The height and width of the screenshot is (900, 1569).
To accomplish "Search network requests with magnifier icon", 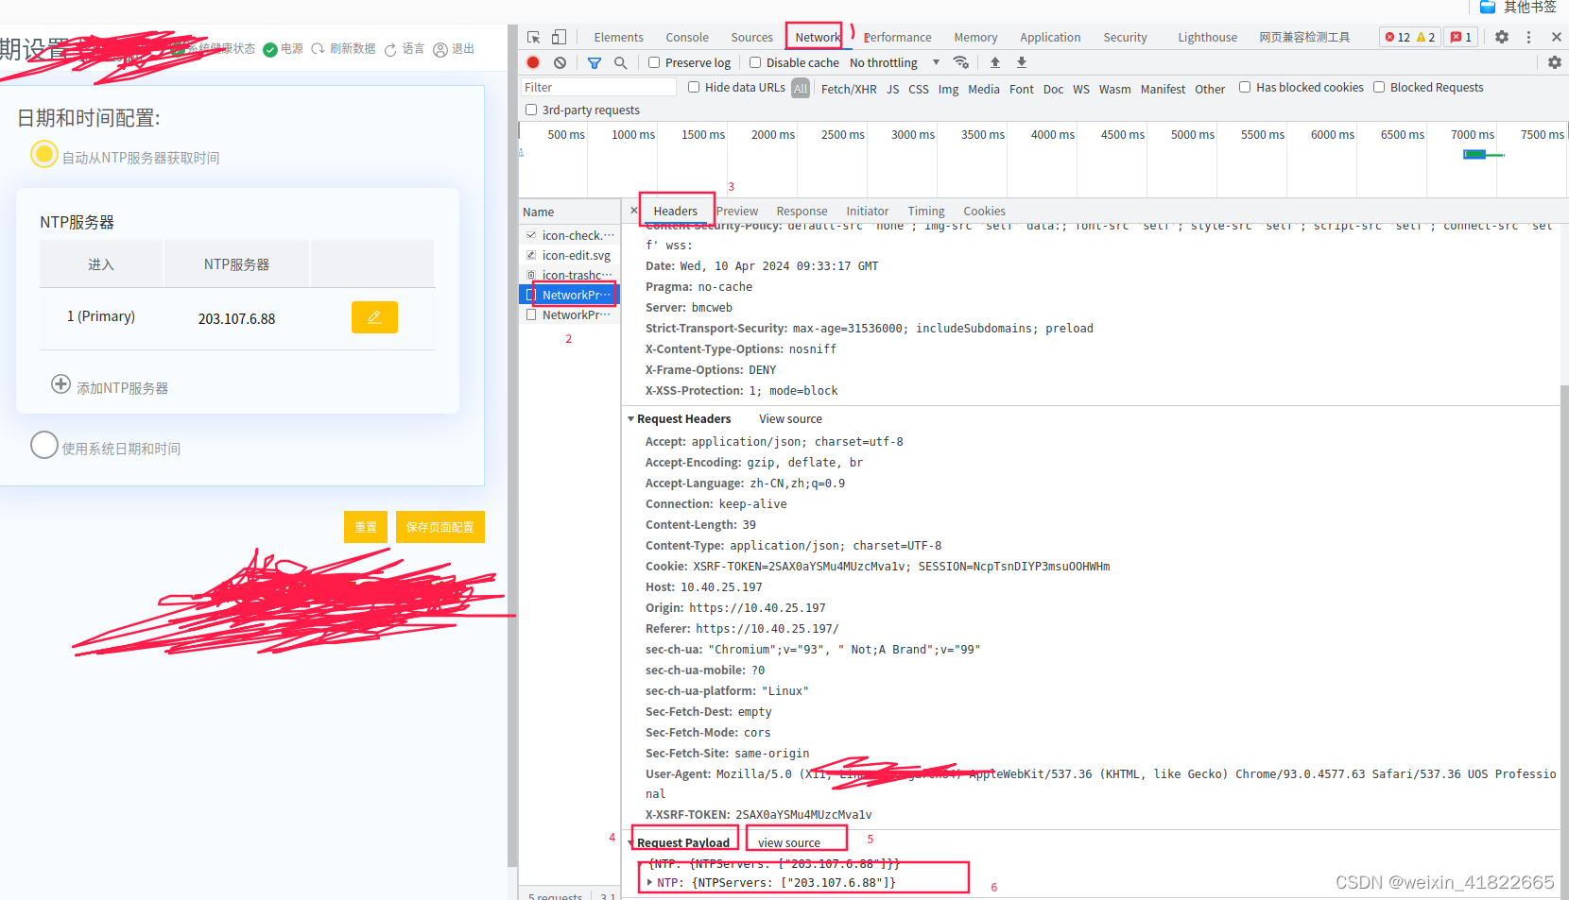I will click(x=620, y=61).
